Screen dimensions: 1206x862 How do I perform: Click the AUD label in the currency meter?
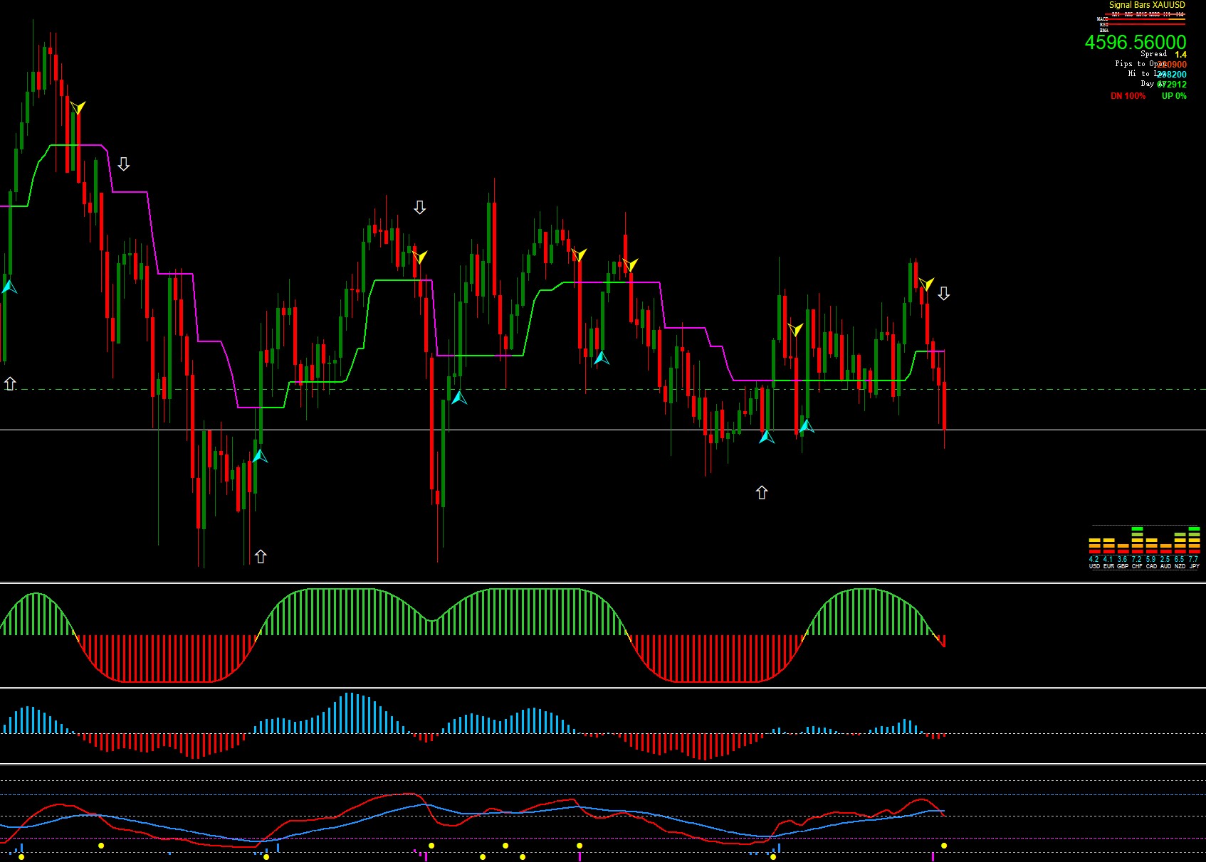pyautogui.click(x=1165, y=567)
